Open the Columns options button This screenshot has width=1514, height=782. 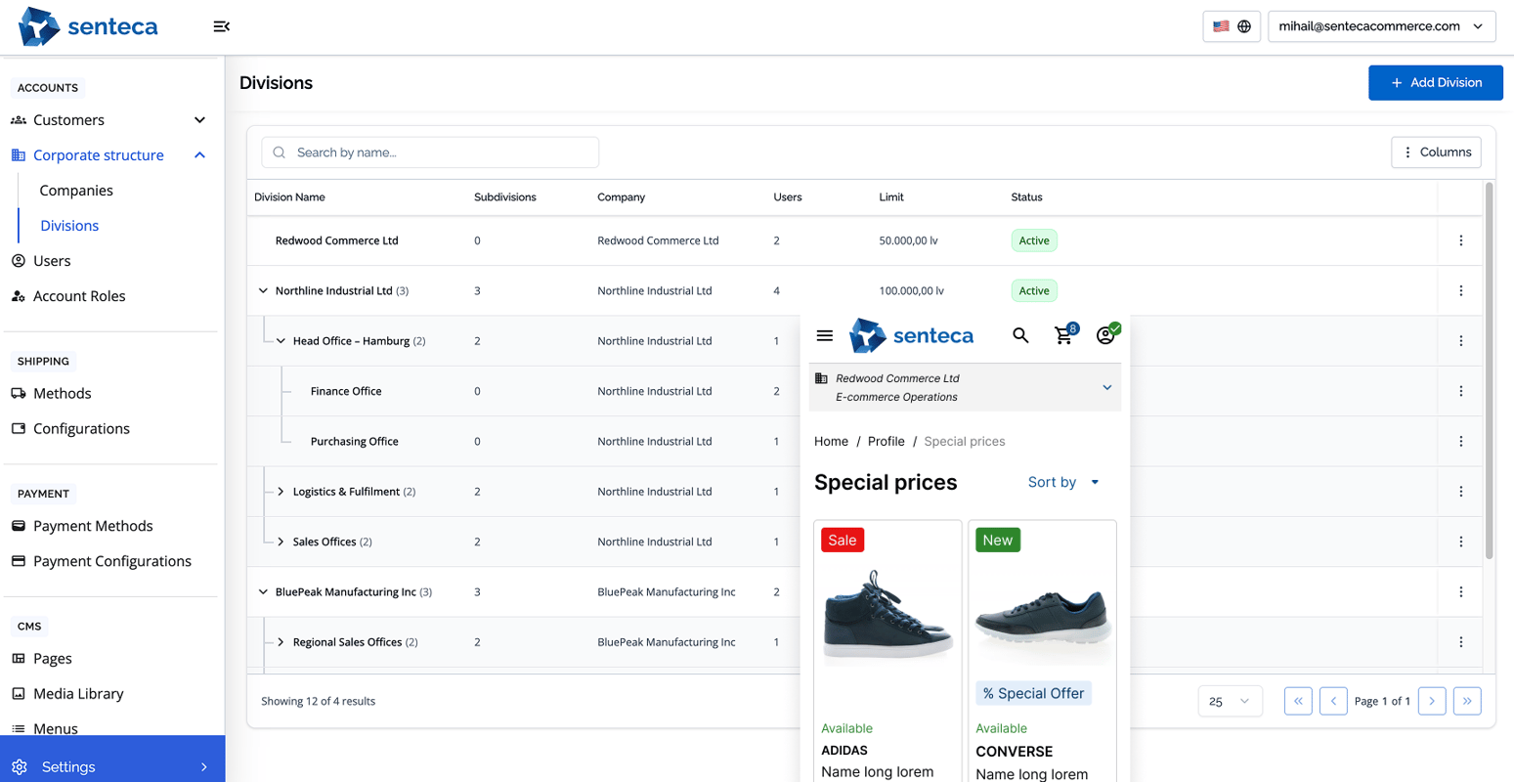(x=1436, y=152)
